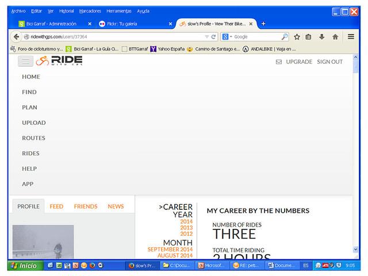Show bookmarks list icon
The image size is (368, 276).
click(x=308, y=37)
